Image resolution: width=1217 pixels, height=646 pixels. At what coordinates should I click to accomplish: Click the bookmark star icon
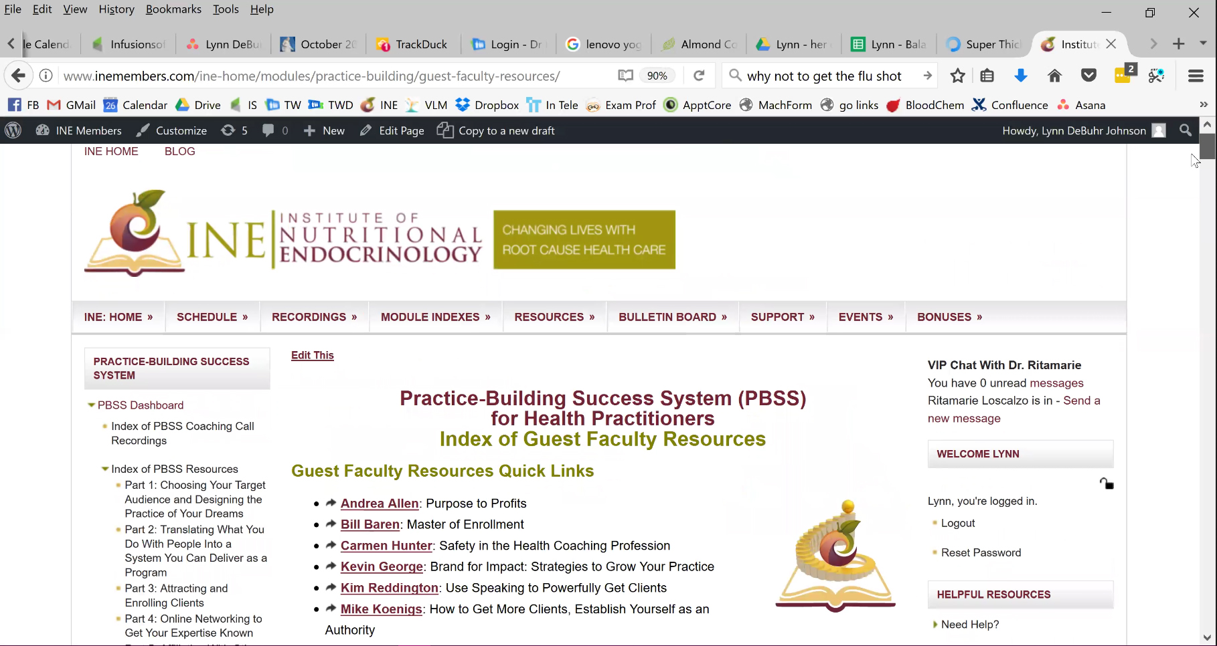pos(957,76)
